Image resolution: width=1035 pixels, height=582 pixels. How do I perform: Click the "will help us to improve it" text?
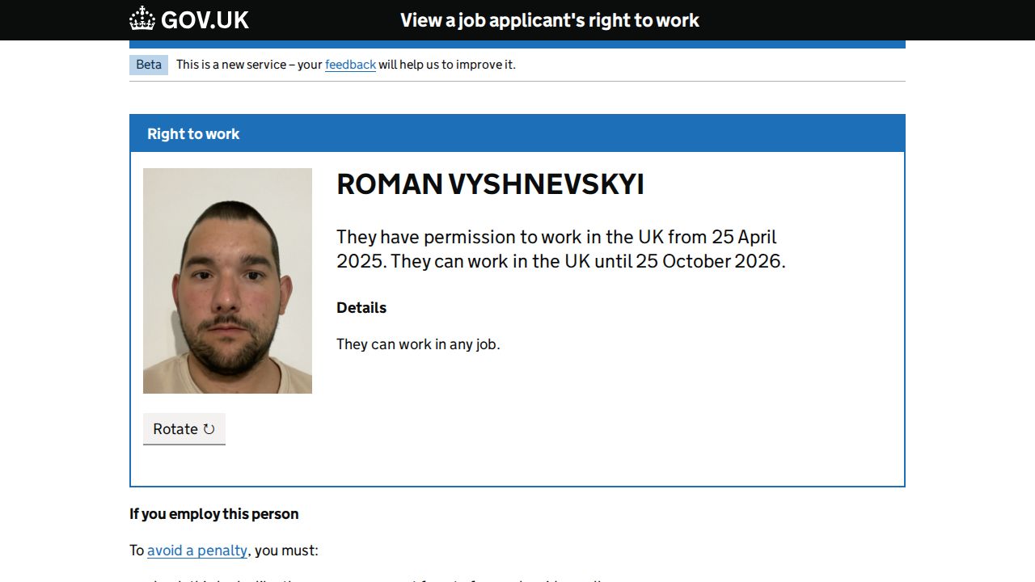446,65
